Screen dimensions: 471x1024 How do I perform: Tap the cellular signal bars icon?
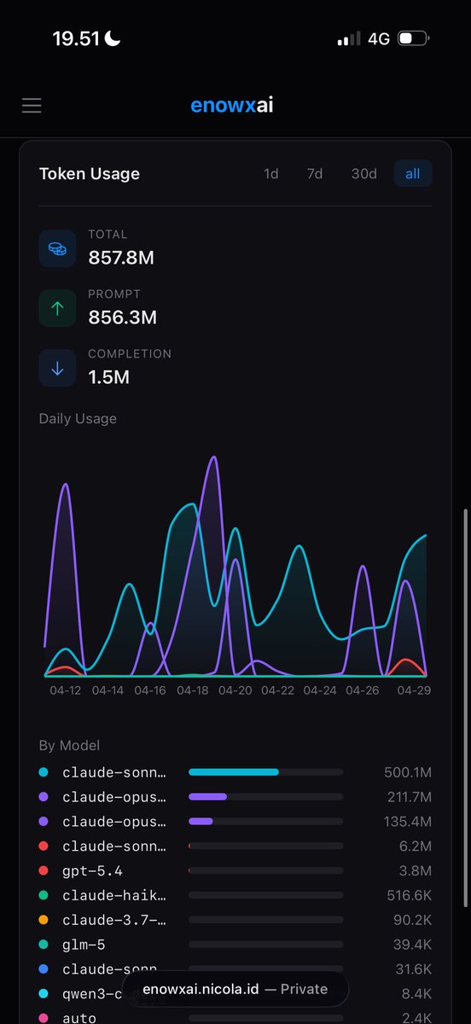[x=349, y=39]
